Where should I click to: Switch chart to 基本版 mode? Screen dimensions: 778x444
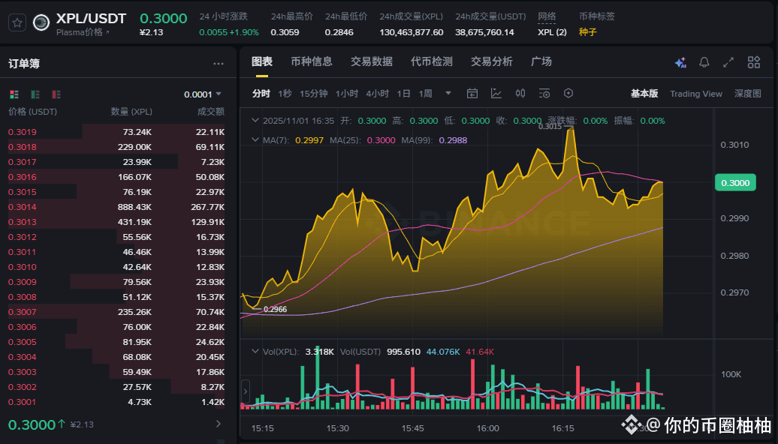click(644, 94)
